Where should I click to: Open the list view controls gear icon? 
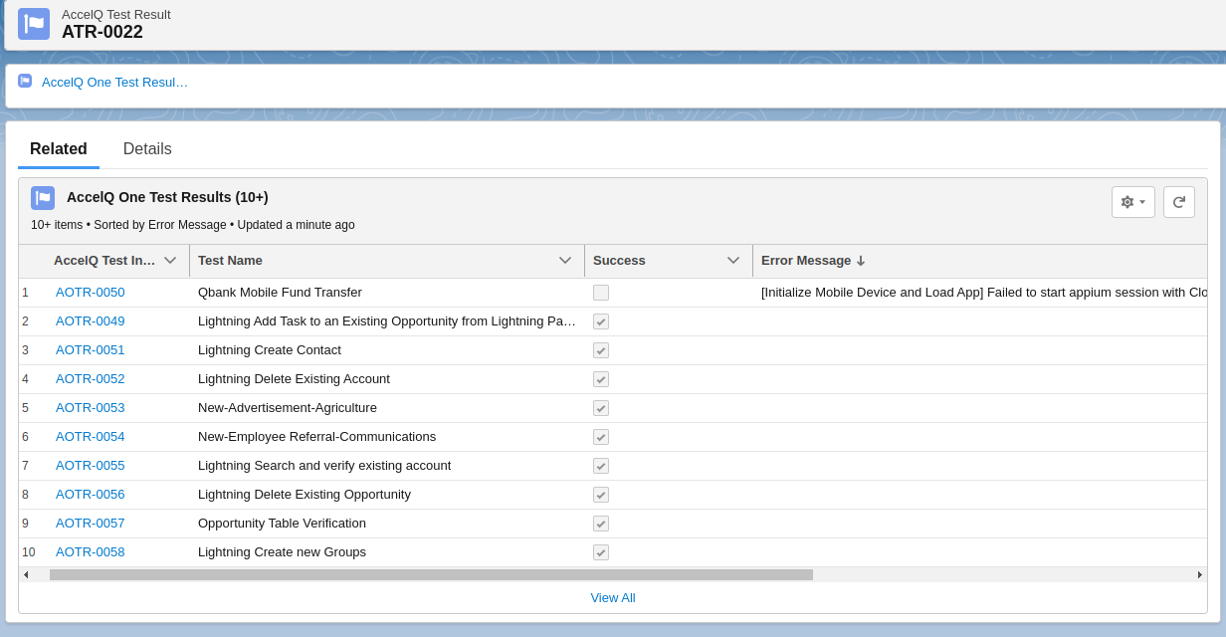(1130, 201)
